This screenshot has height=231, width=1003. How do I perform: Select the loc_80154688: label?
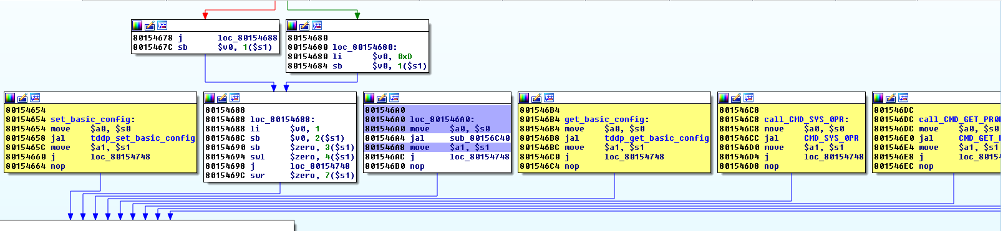[x=283, y=120]
